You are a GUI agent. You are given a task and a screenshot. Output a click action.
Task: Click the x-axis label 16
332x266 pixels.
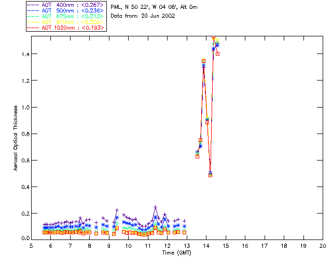(x=245, y=246)
